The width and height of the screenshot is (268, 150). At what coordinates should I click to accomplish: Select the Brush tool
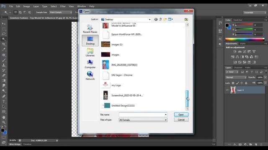4,60
